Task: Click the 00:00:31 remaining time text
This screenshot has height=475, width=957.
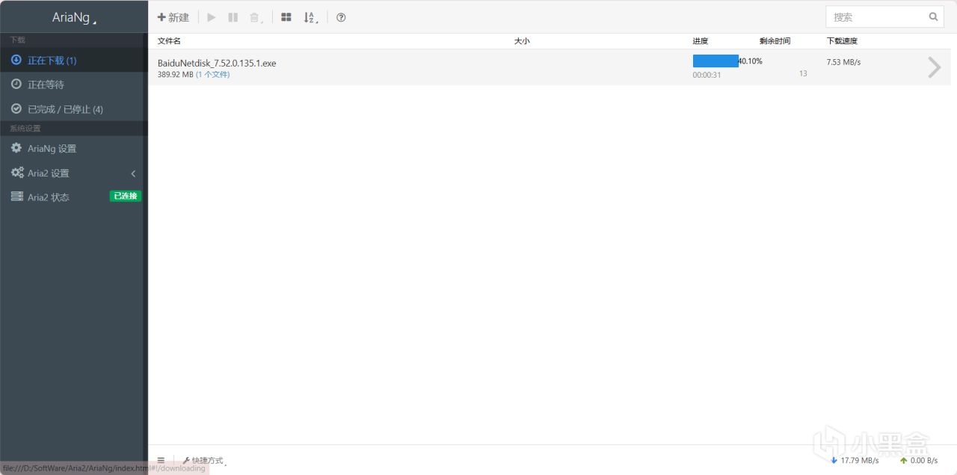Action: click(x=707, y=75)
